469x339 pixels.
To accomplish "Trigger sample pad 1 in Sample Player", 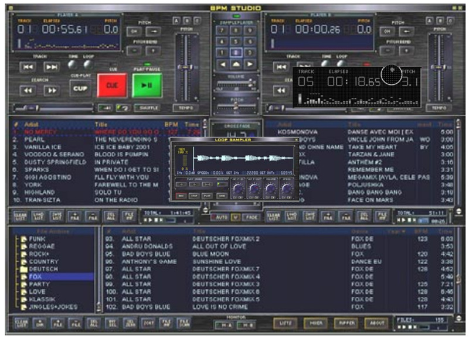I will 222,53.
